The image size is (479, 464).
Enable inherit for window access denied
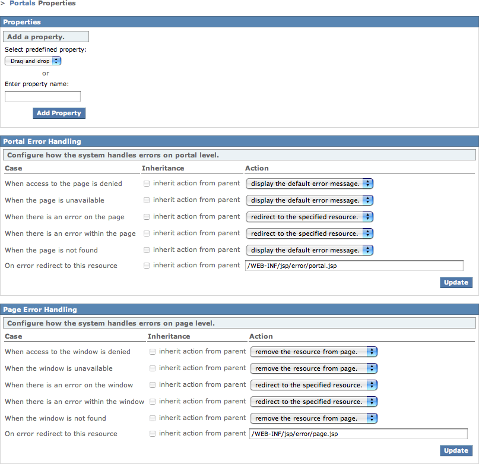[x=153, y=352]
